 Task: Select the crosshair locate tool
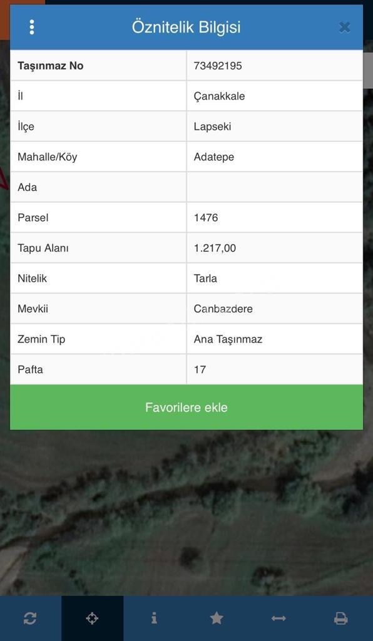point(93,618)
